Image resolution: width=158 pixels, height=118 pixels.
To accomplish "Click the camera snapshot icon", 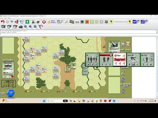I will (x=21, y=27).
